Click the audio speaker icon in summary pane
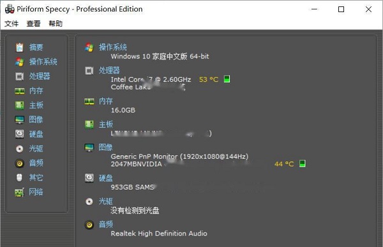Screen dimensions: 383x247 [x=89, y=225]
